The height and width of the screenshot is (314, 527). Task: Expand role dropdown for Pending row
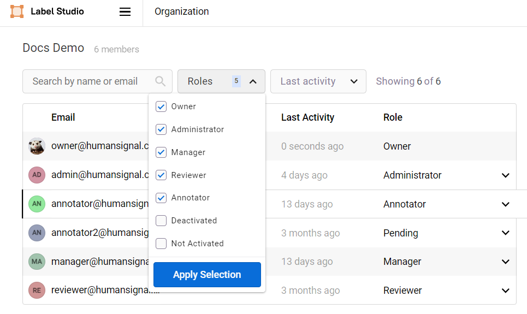(x=505, y=233)
